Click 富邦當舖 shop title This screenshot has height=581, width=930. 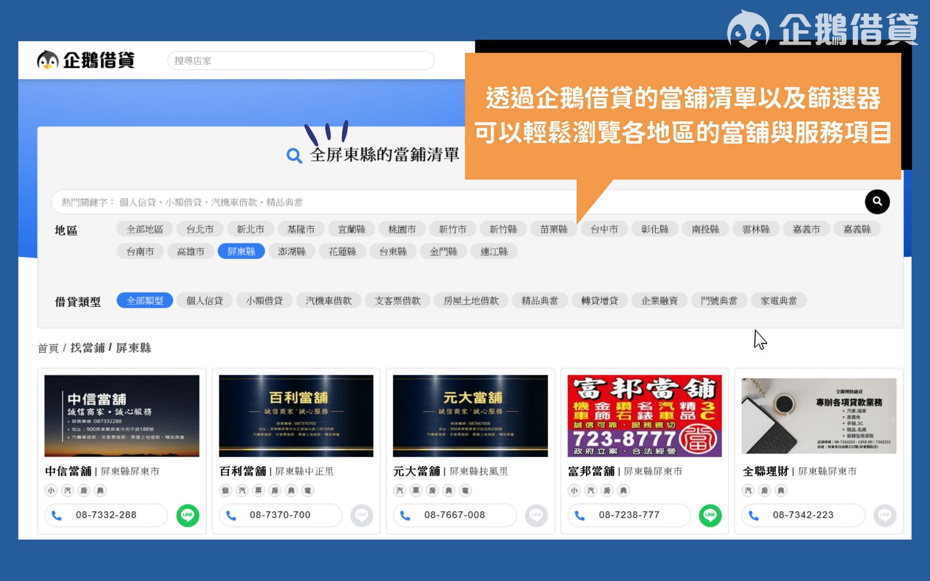591,471
